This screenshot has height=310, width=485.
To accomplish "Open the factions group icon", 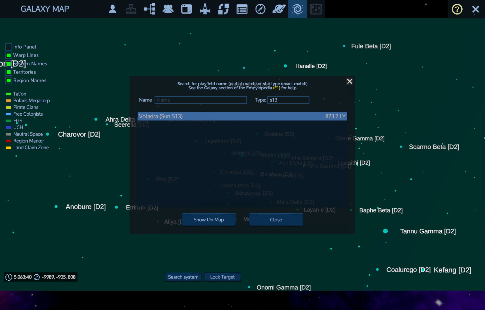I will [168, 9].
